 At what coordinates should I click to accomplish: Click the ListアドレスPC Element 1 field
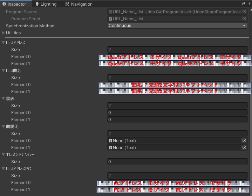point(173,190)
